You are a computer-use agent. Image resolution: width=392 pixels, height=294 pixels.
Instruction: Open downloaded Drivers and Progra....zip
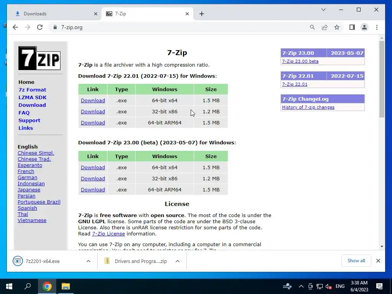[136, 261]
